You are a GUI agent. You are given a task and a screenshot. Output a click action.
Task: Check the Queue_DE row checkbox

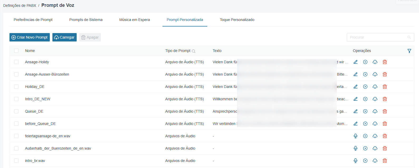[x=16, y=111]
